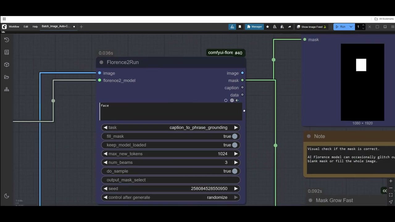The height and width of the screenshot is (222, 395).
Task: Open the Help menu
Action: click(35, 27)
